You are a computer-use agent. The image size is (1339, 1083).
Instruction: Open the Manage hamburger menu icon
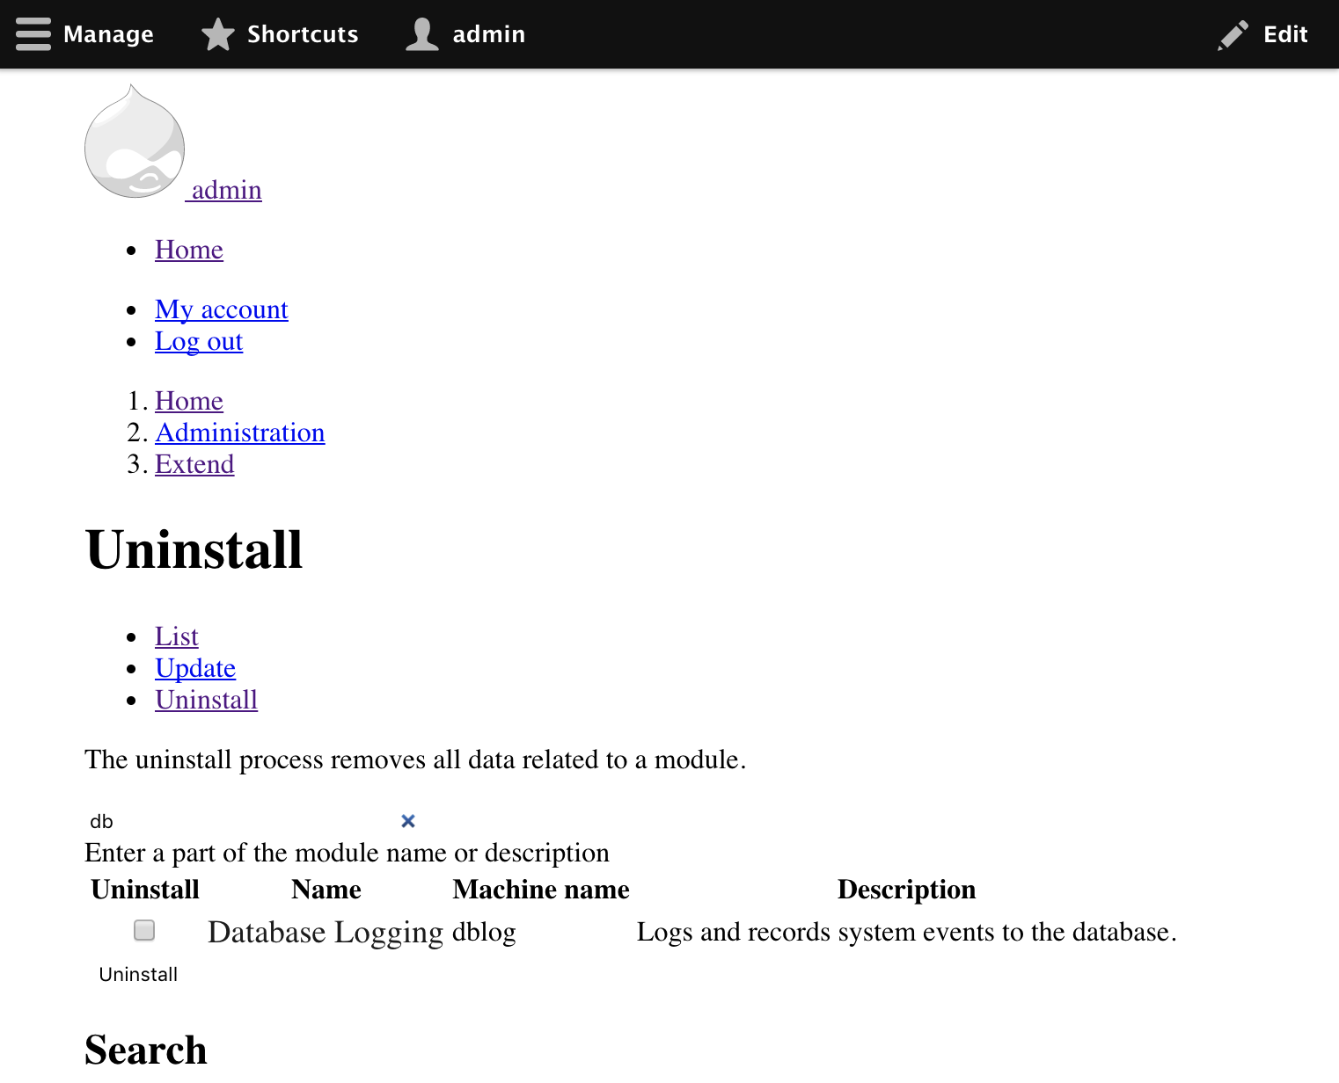point(33,34)
